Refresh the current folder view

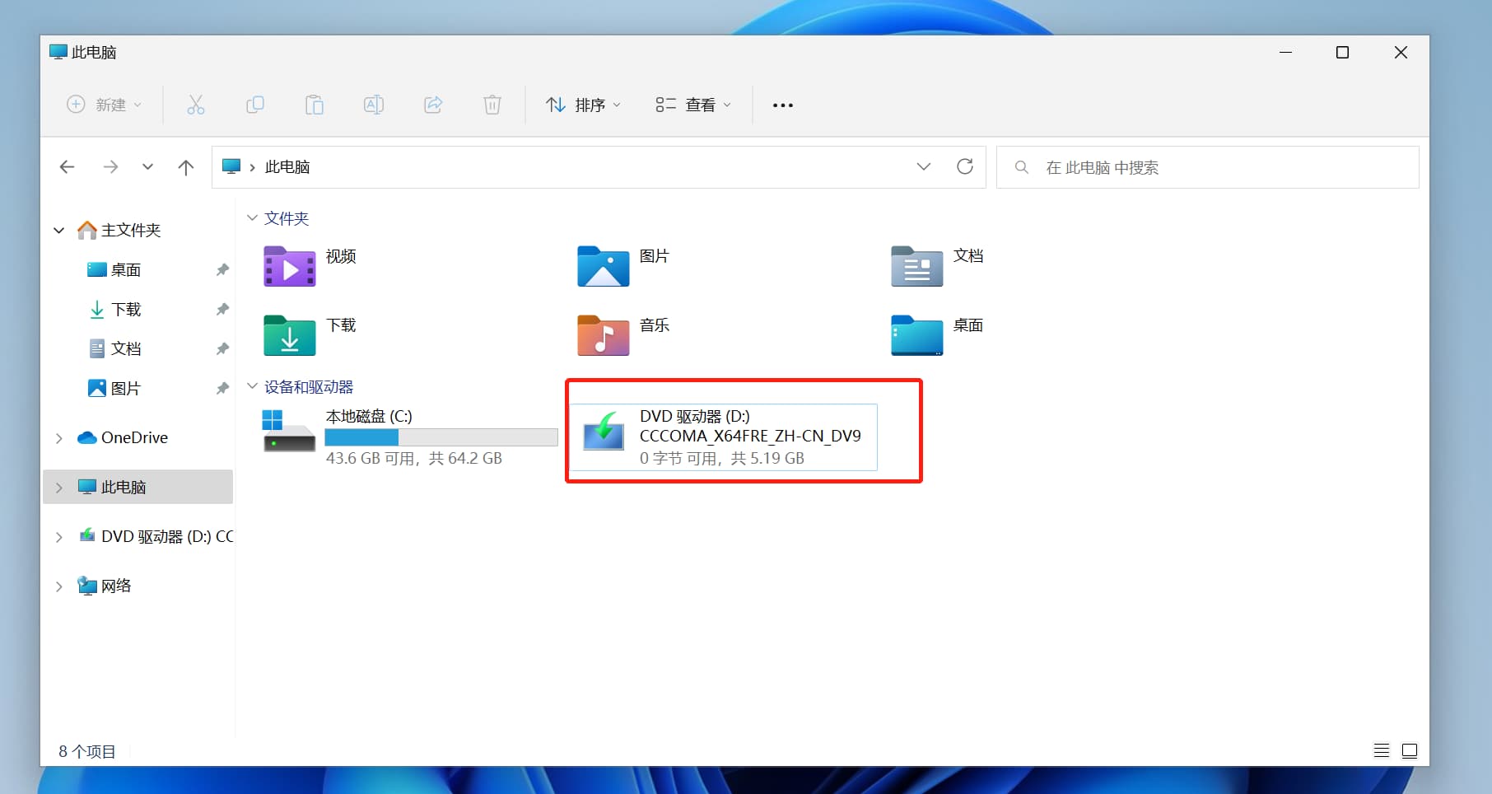(965, 166)
